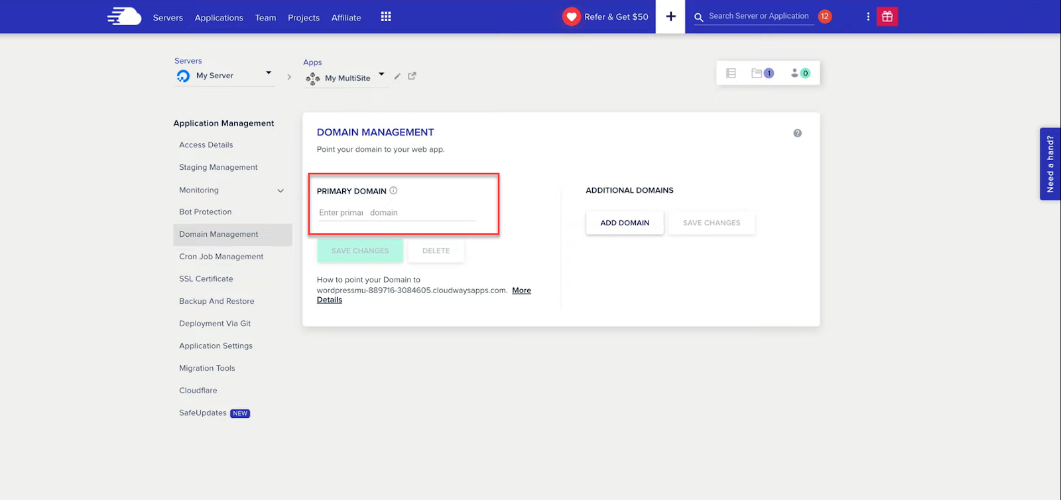
Task: Go to SSL Certificate in the sidebar
Action: coord(206,279)
